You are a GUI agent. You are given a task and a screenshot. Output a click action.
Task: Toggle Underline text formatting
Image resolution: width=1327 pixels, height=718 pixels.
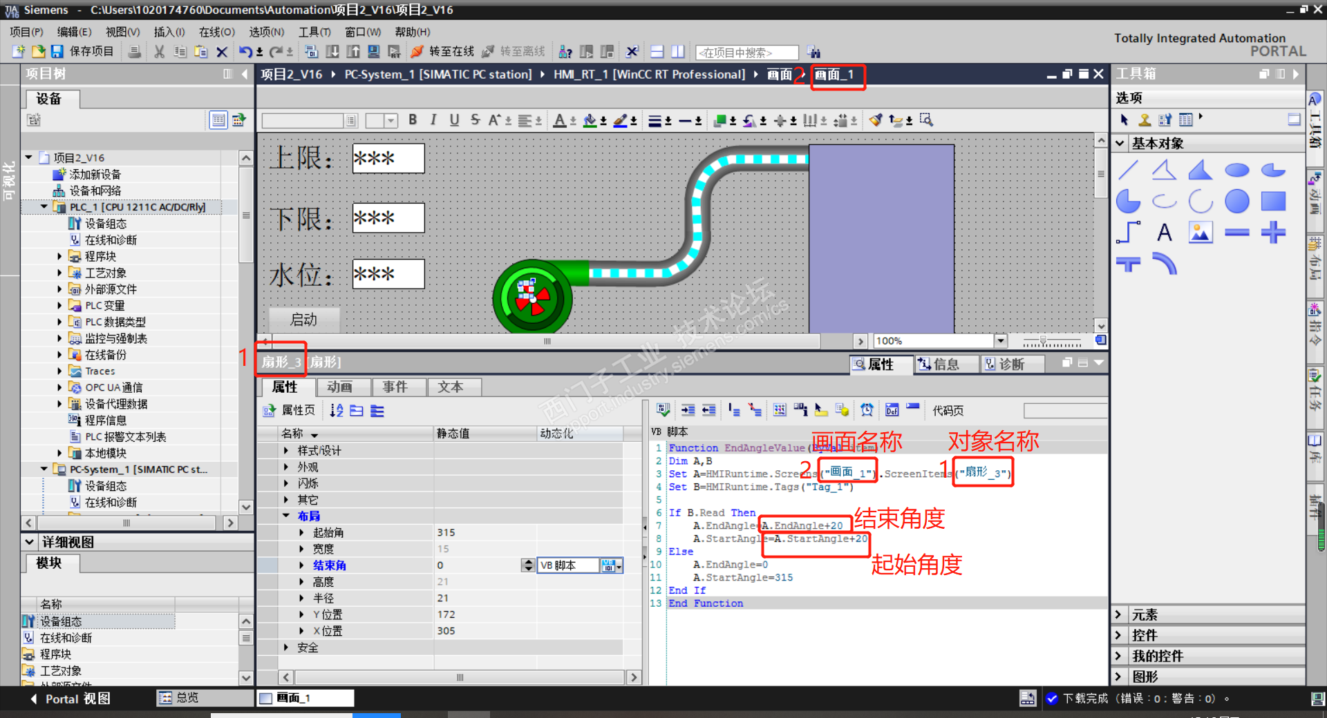(454, 120)
